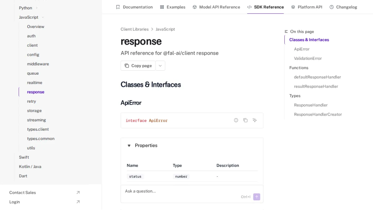The height and width of the screenshot is (210, 373).
Task: Click the Model API Reference cube icon
Action: tap(195, 7)
